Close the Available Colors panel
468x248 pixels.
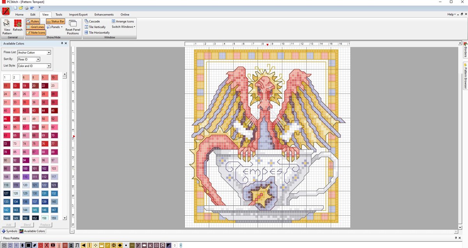(66, 44)
